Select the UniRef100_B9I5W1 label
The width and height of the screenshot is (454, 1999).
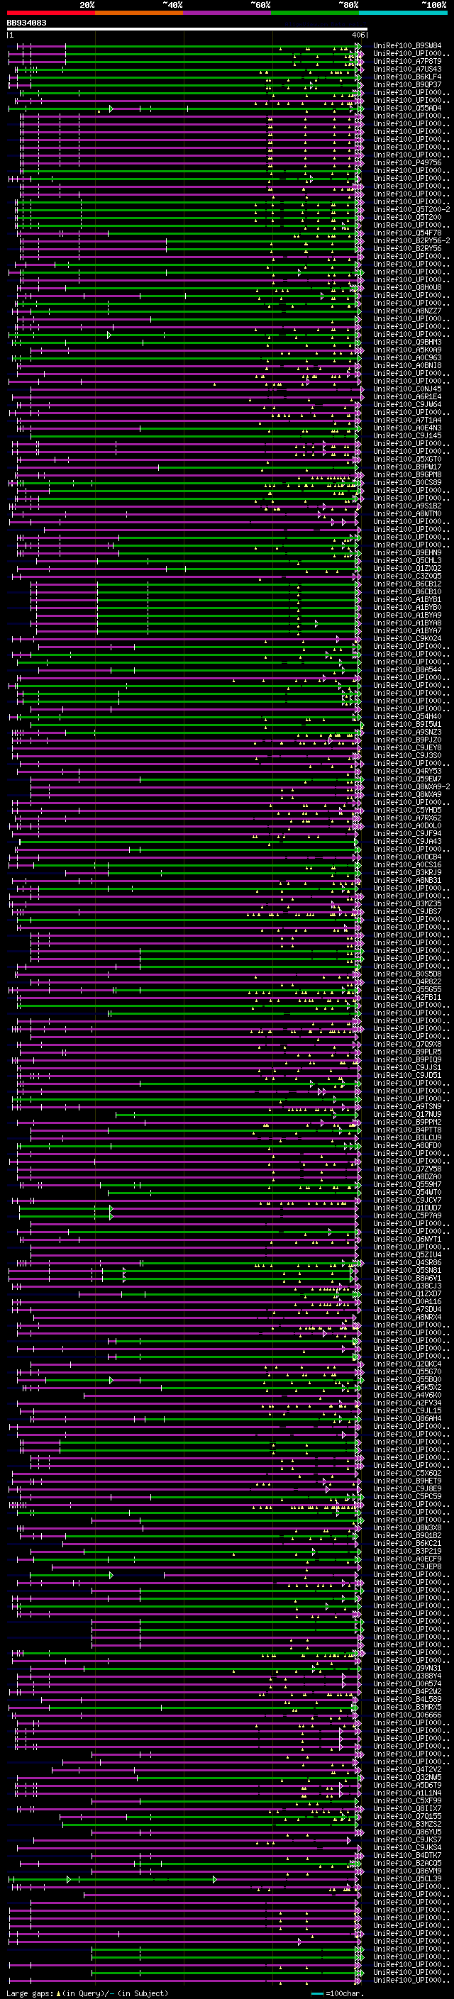point(407,724)
